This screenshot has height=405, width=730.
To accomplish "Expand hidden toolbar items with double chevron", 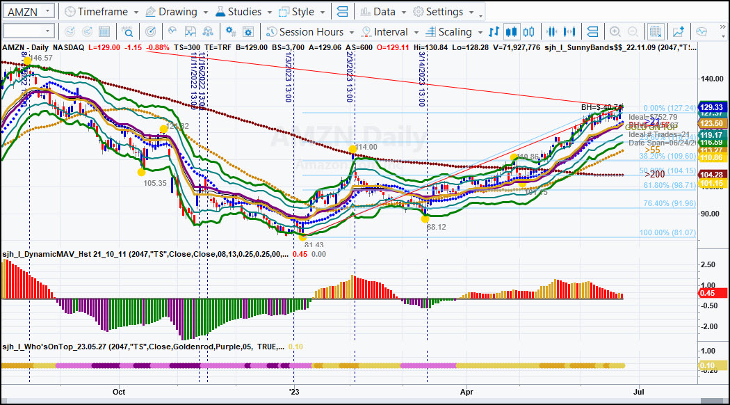I will point(723,28).
